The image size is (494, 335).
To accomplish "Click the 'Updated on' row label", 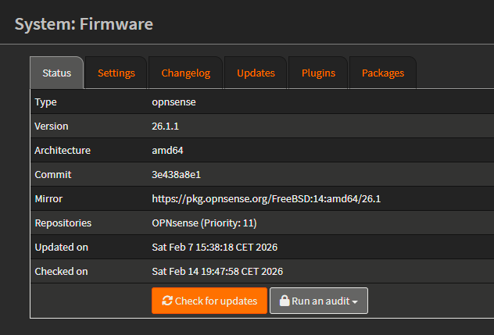I will click(62, 248).
